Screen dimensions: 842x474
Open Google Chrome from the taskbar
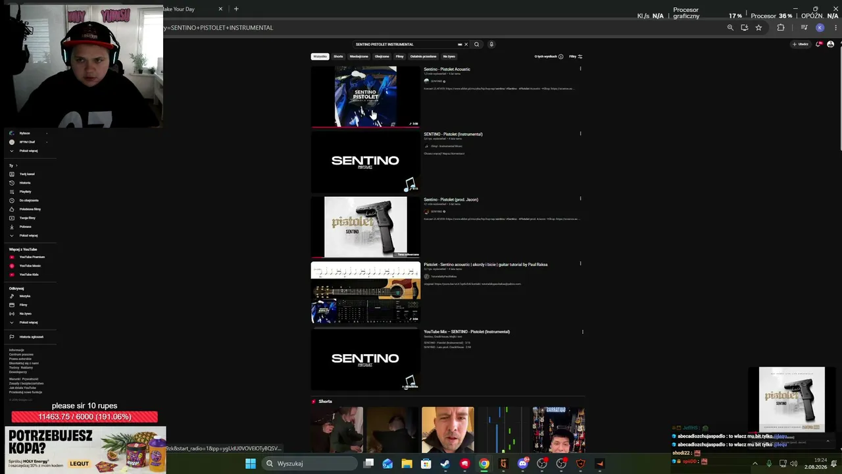(x=484, y=463)
